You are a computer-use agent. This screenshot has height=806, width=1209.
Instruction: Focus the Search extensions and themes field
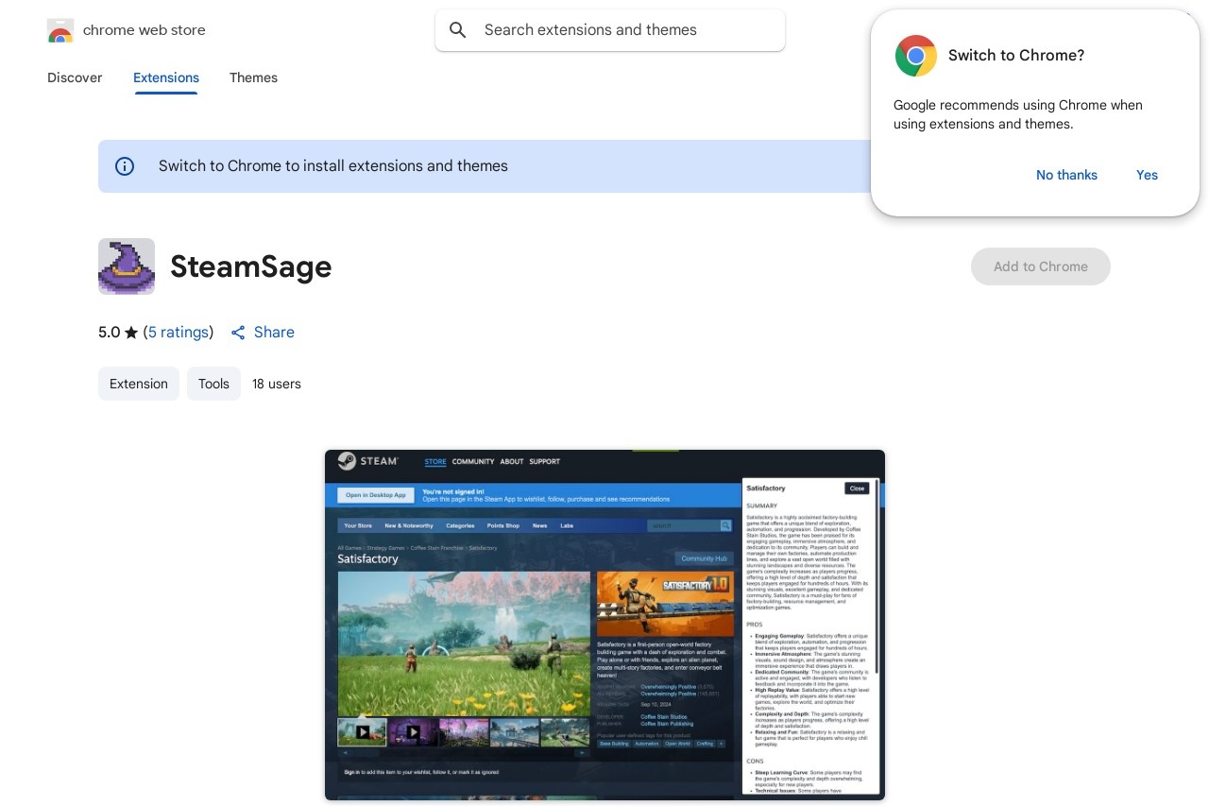pos(610,30)
